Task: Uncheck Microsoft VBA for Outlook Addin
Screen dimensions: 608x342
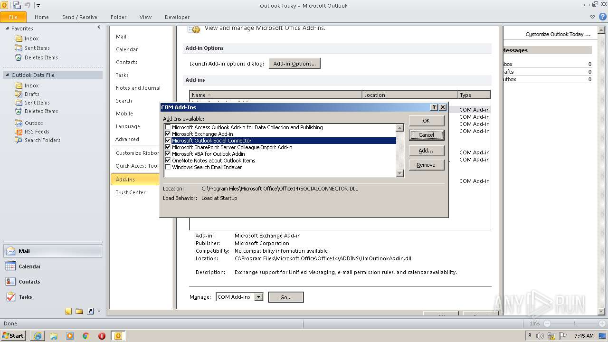Action: pos(168,154)
